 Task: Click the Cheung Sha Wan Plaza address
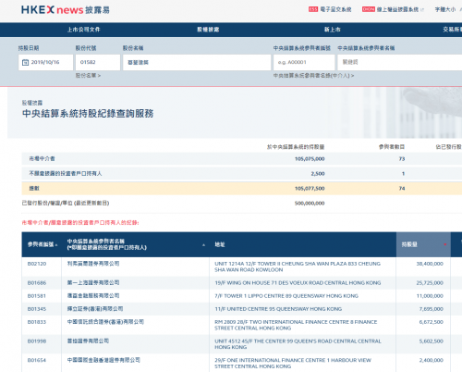click(298, 267)
